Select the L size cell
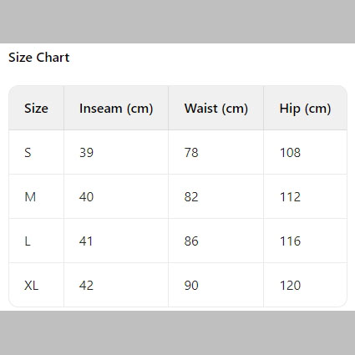Viewport: 355px width, 355px height. pos(37,241)
